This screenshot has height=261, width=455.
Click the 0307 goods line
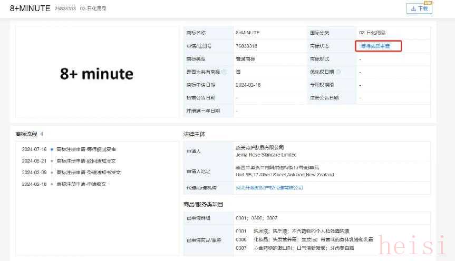[295, 248]
